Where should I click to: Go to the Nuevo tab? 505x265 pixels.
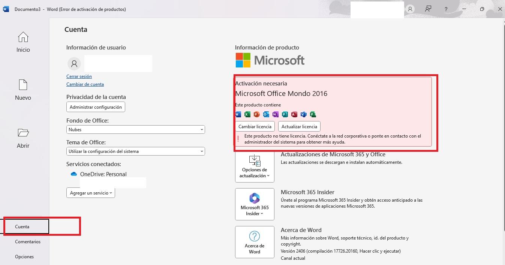point(23,90)
